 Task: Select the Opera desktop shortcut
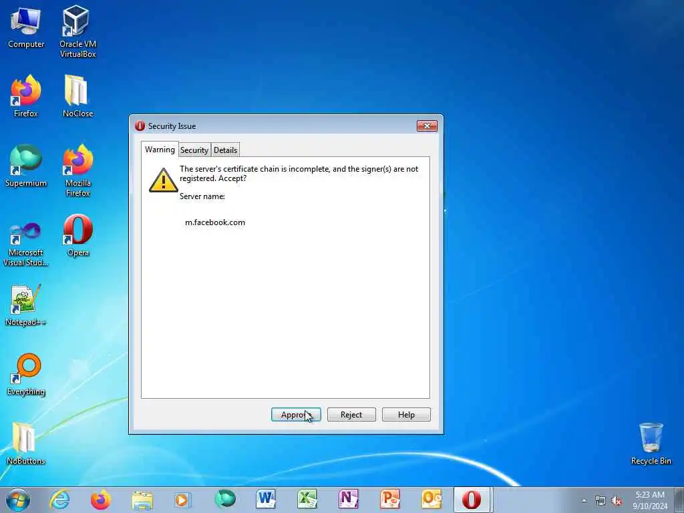[x=77, y=236]
